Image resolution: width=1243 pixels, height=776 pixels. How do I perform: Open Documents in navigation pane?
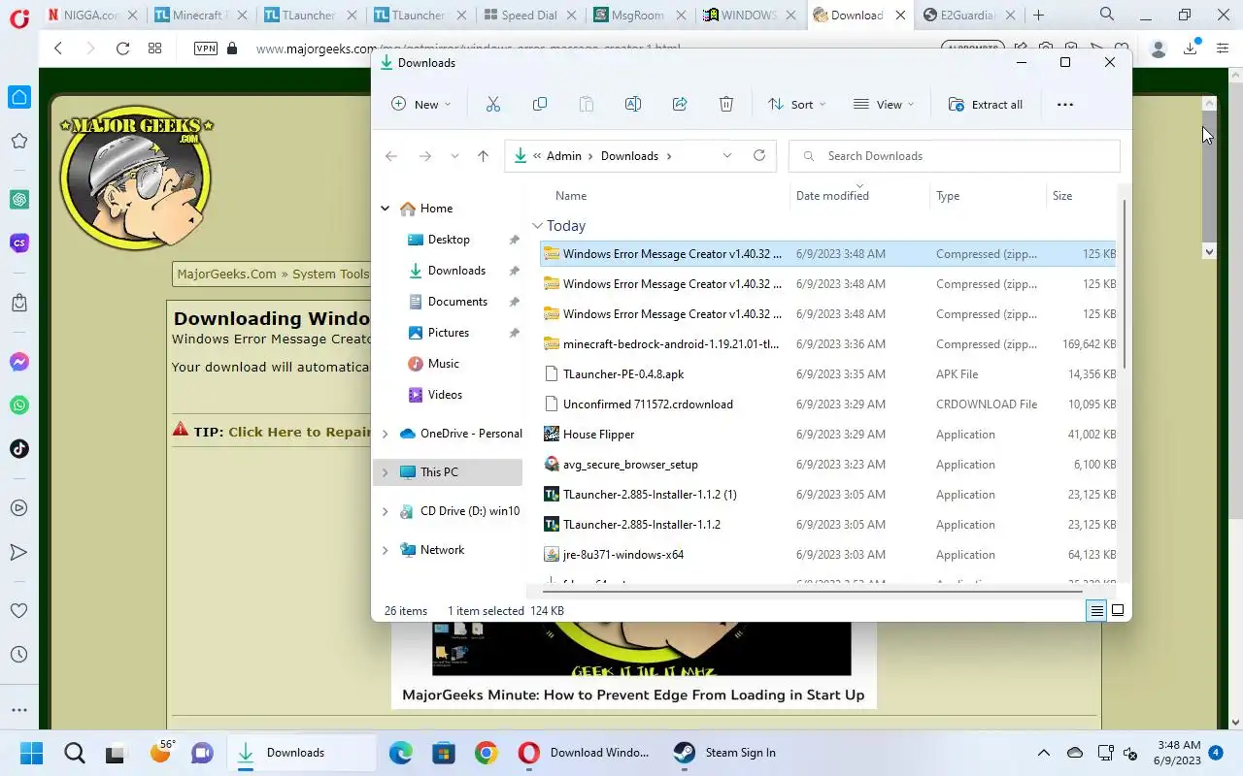[x=457, y=302]
